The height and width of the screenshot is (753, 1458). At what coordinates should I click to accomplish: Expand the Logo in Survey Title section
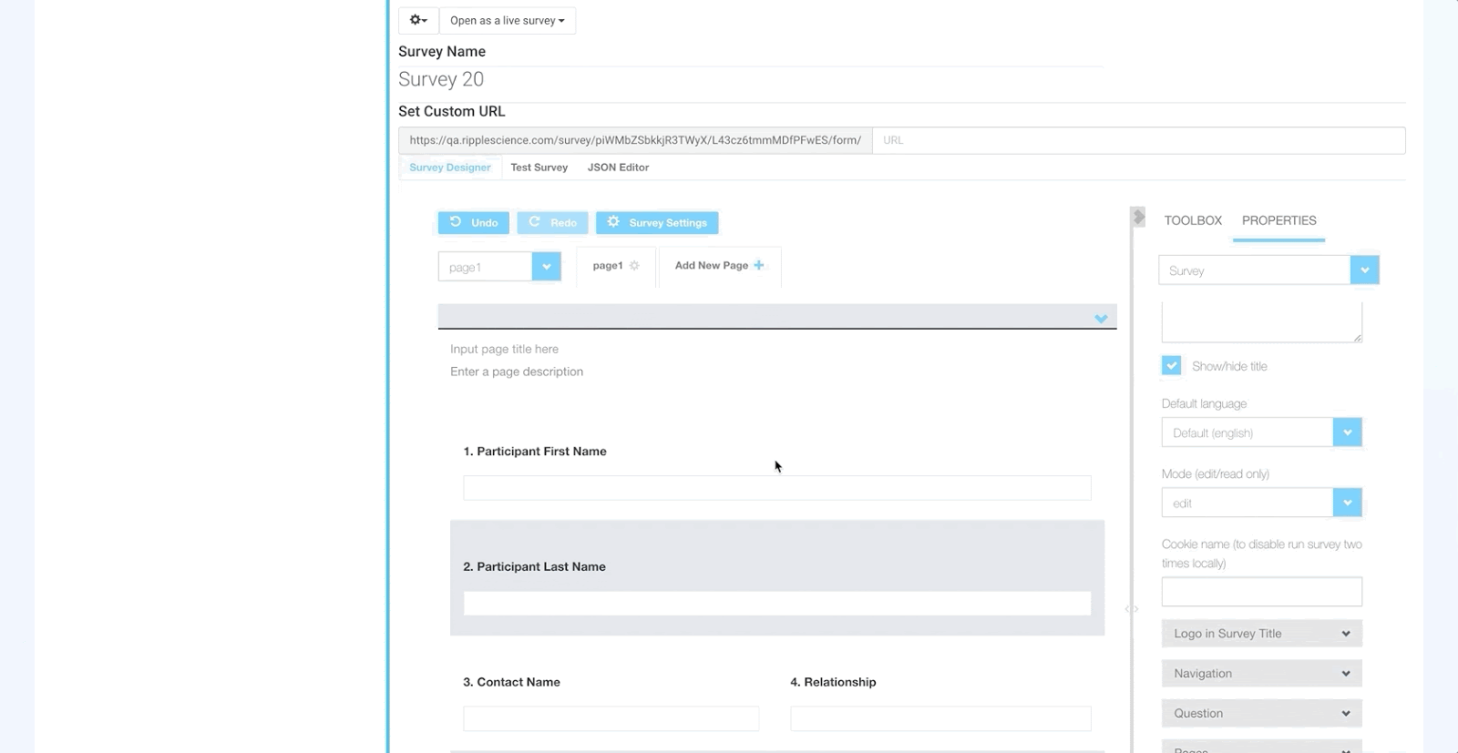[1261, 634]
